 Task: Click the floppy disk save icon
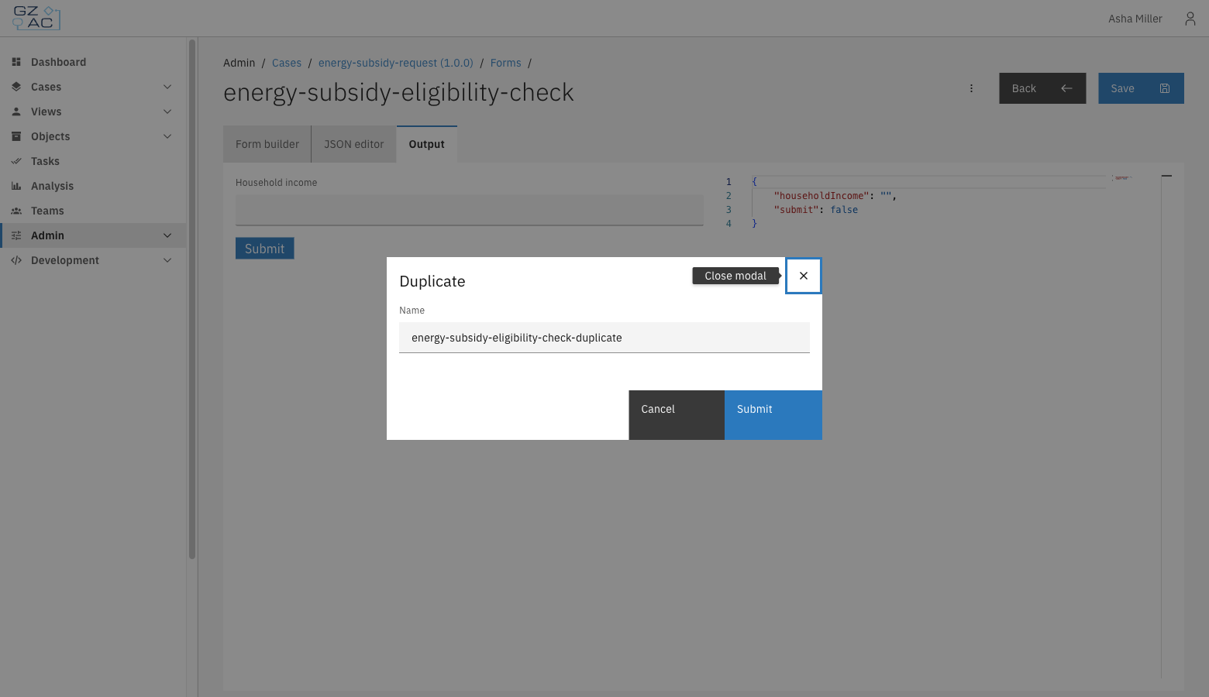pos(1164,88)
